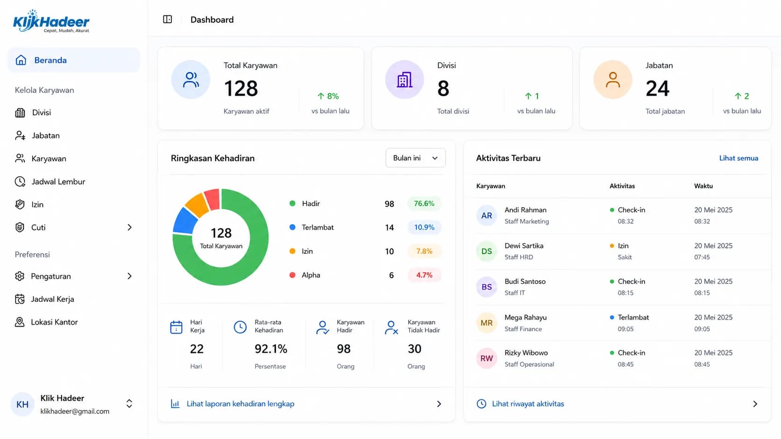Viewport: 781px width, 439px height.
Task: Open the Bulan ini period dropdown
Action: [x=415, y=158]
